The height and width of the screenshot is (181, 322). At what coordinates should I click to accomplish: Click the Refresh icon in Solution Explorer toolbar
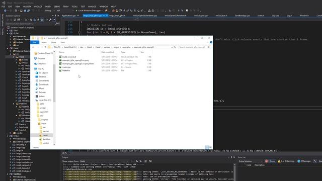point(35,20)
